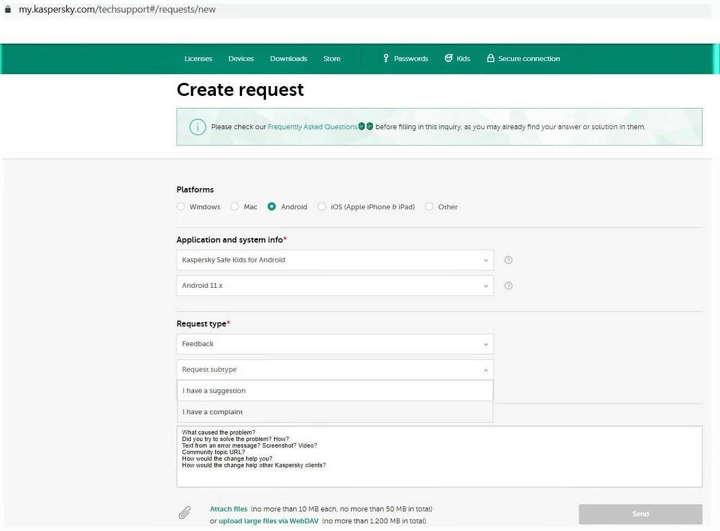Click the browser address bar URL
720x531 pixels.
[x=117, y=9]
